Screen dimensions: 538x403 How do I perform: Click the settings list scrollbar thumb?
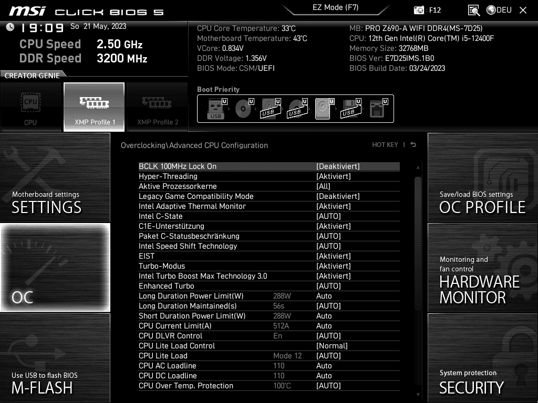[x=418, y=243]
